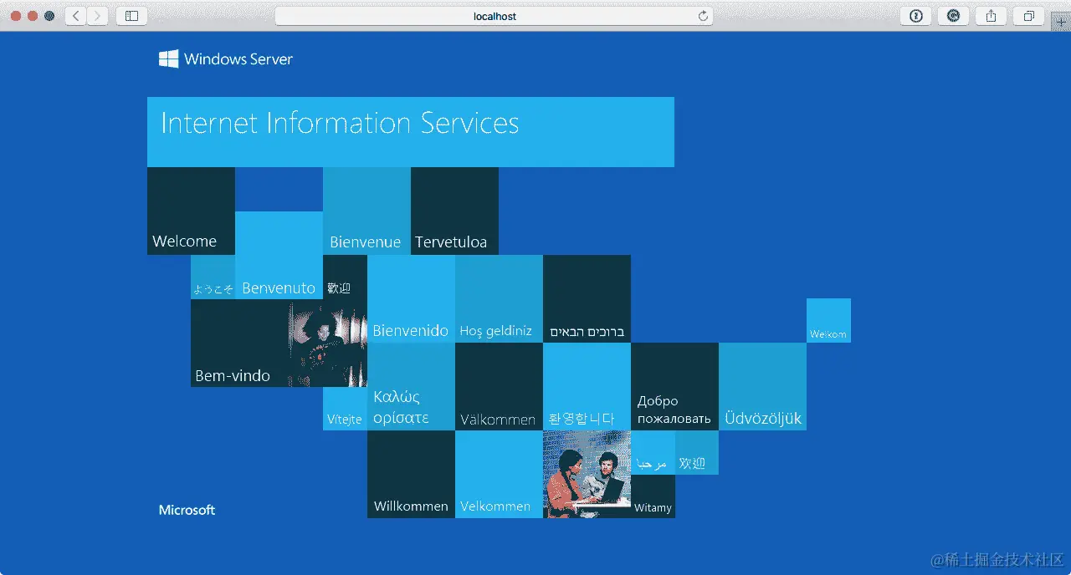Click the Arabic مرحبا tile
1071x575 pixels.
pyautogui.click(x=653, y=452)
